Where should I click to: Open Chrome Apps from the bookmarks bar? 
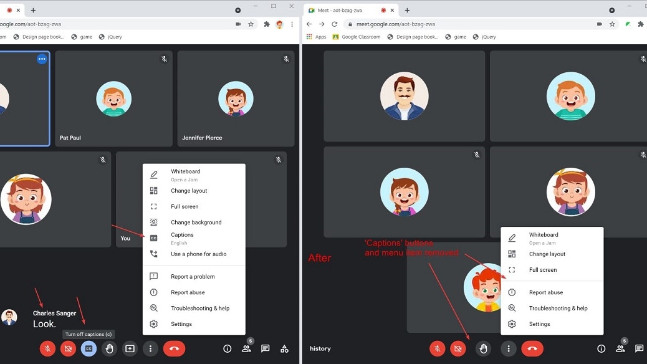[x=318, y=36]
